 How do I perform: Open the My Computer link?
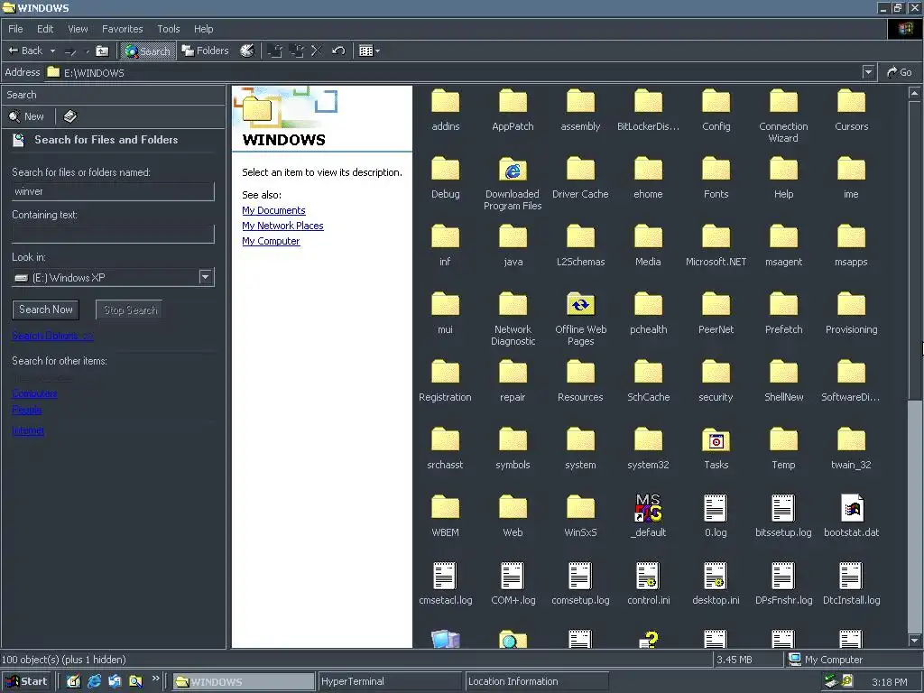tap(271, 241)
